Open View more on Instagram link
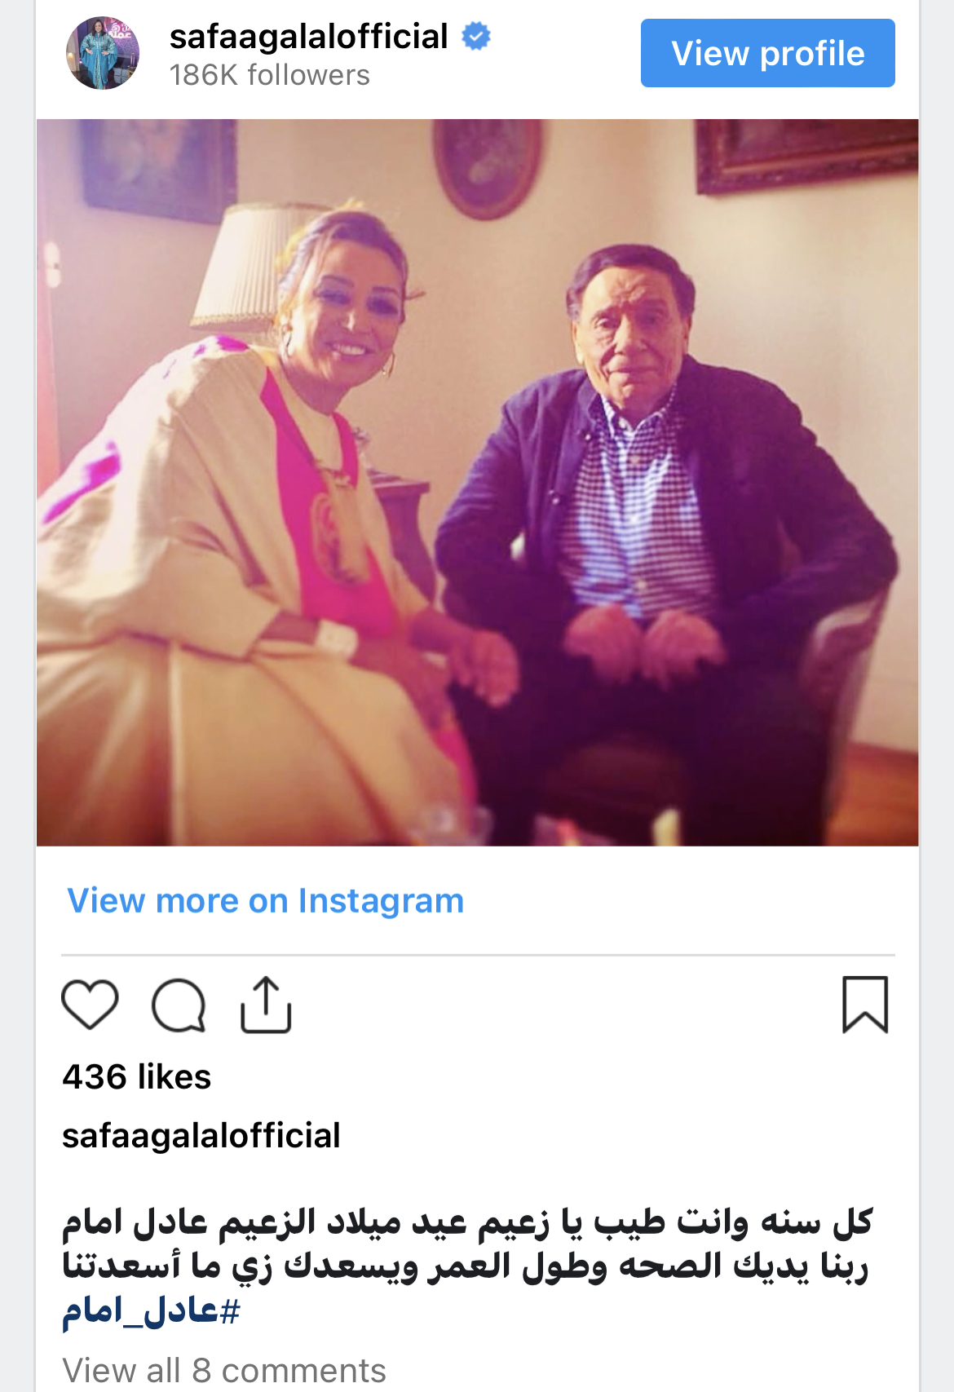The width and height of the screenshot is (954, 1392). pyautogui.click(x=266, y=901)
